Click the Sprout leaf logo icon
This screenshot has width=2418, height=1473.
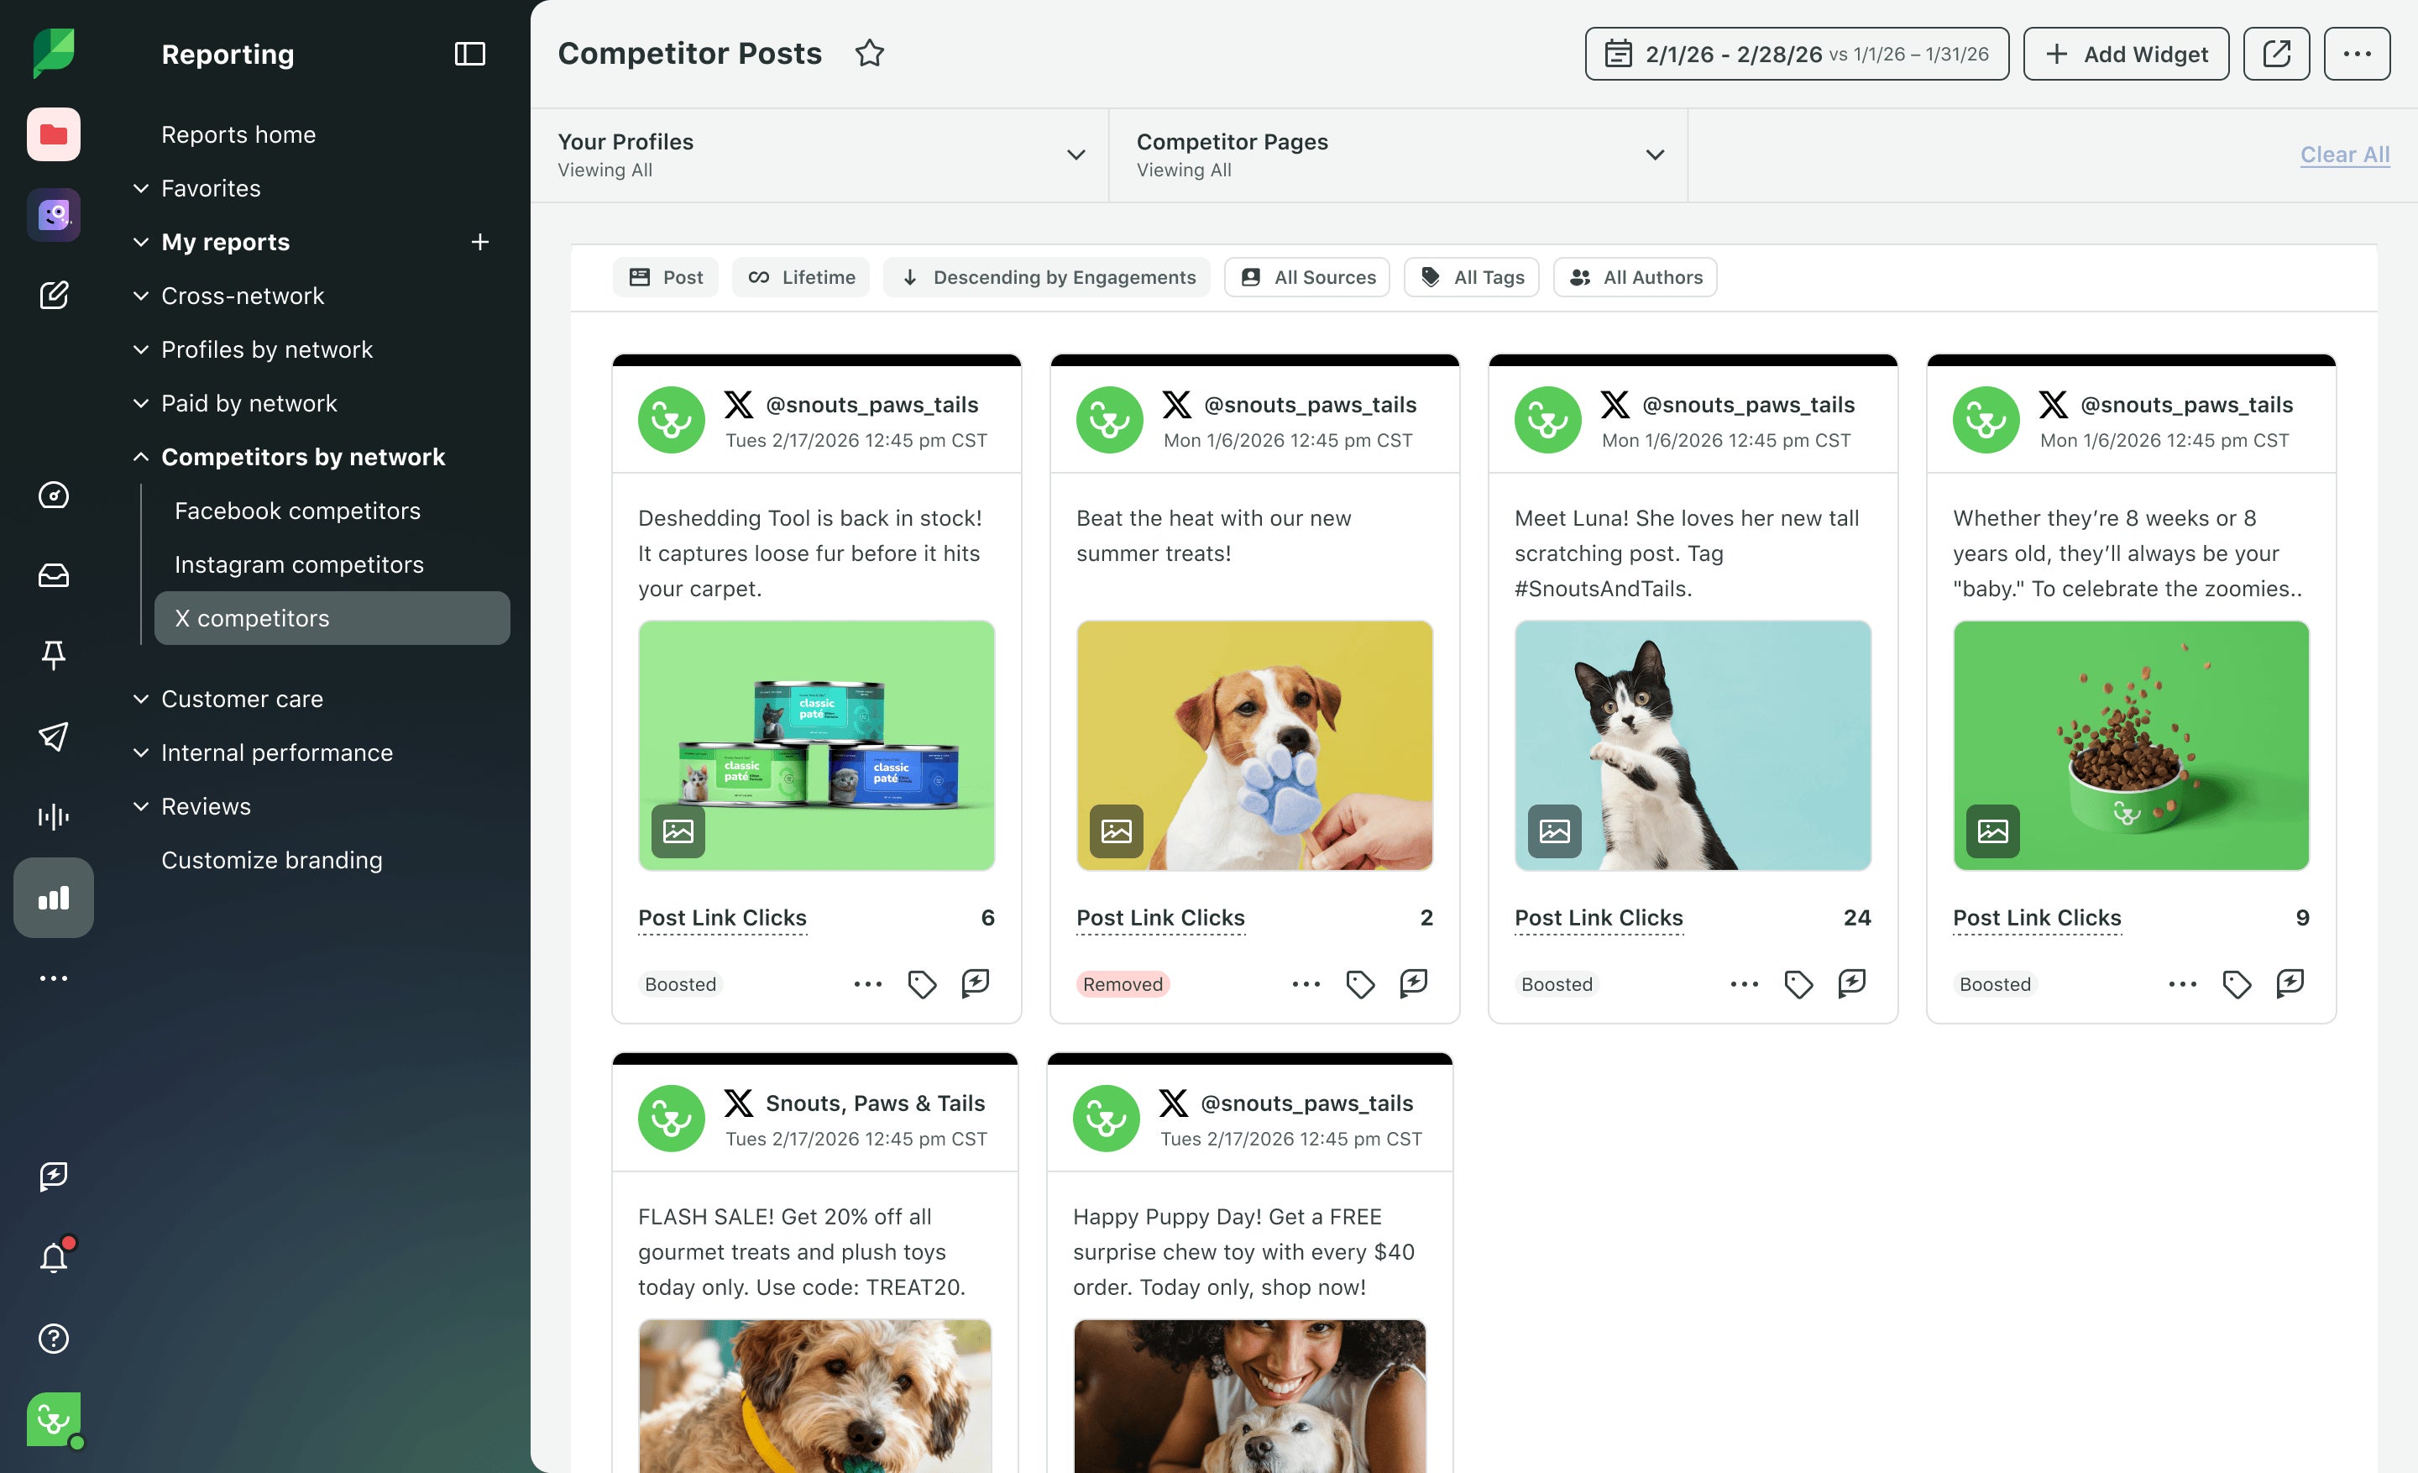coord(53,53)
